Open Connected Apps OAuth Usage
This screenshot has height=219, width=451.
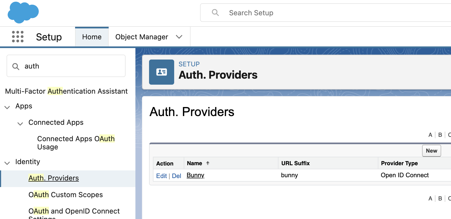click(76, 143)
